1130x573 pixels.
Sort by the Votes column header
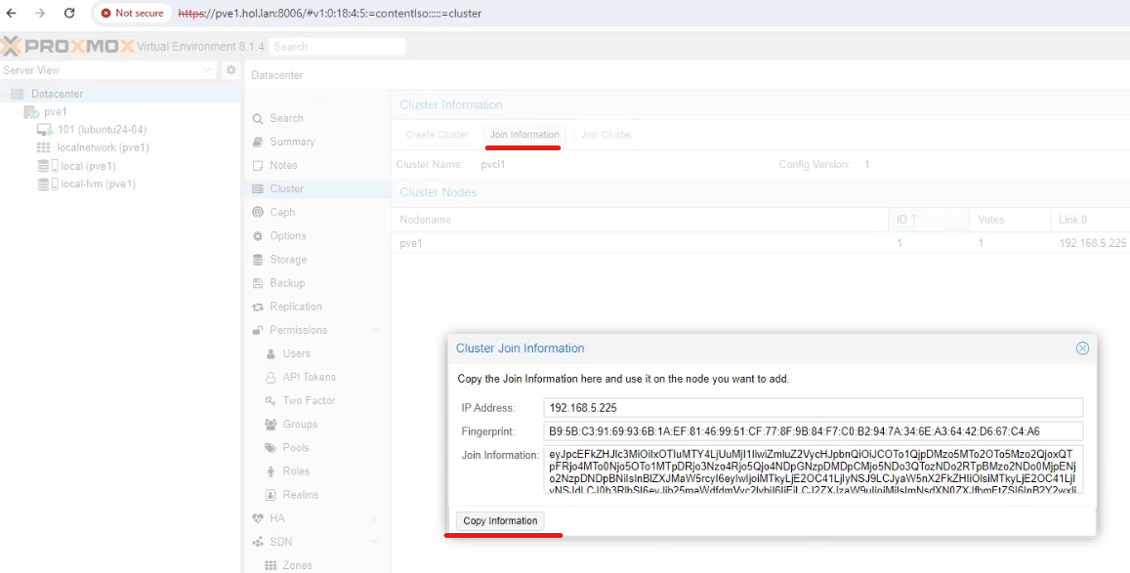(1009, 220)
